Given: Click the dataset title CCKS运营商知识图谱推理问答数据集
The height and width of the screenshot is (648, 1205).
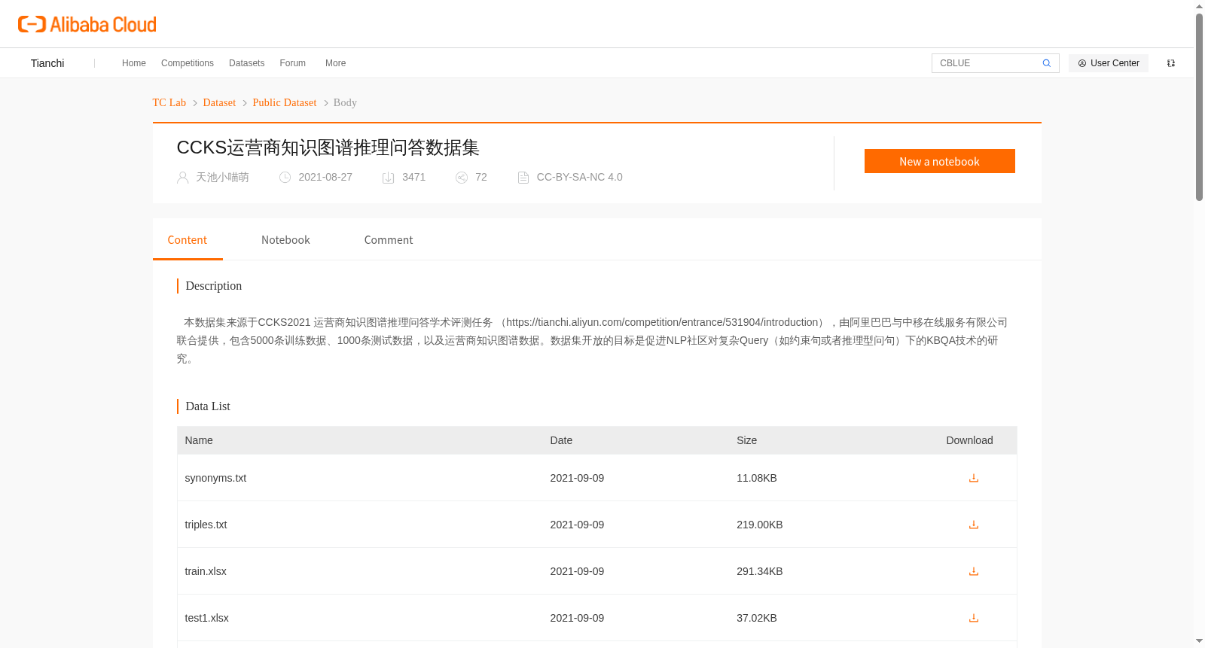Looking at the screenshot, I should [x=328, y=148].
